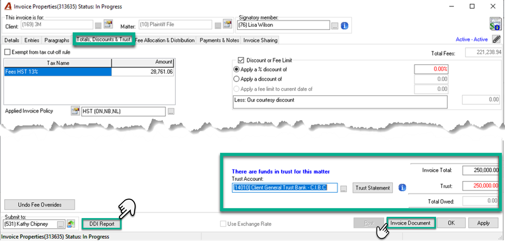Select the Totals, Discounts & Trust tab
Viewport: 505px width, 241px height.
click(104, 39)
